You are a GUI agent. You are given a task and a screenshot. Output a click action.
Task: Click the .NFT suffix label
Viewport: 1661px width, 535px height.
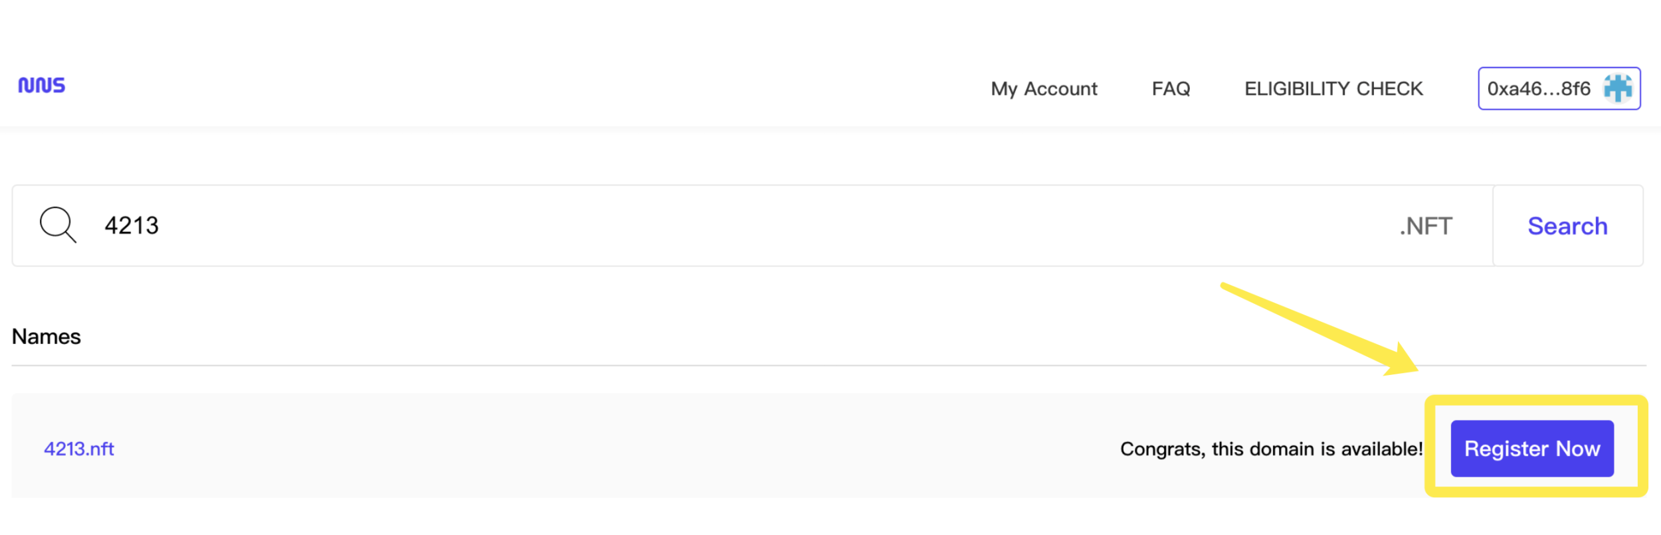[1425, 226]
